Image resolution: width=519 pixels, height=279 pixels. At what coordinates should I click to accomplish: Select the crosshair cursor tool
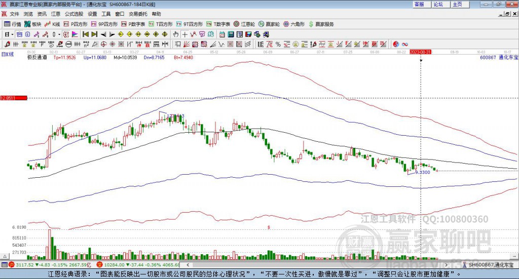(x=184, y=34)
